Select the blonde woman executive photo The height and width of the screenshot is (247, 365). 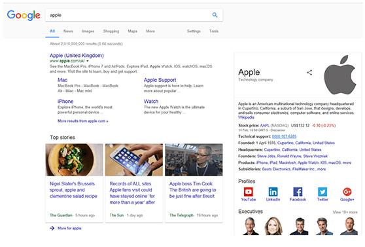pyautogui.click(x=273, y=226)
